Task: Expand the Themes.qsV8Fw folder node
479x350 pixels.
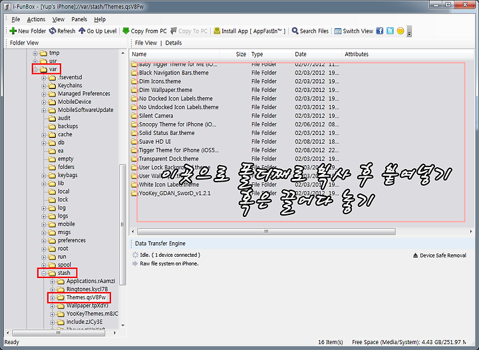Action: click(x=53, y=298)
